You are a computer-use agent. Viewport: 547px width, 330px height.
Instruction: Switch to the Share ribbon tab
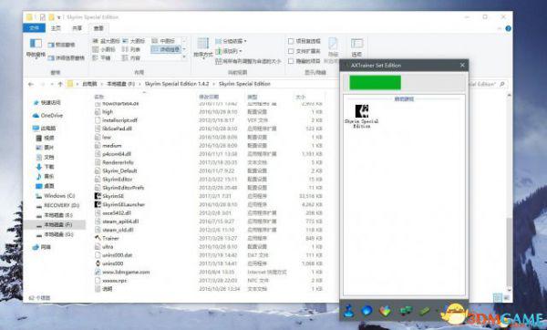[77, 28]
